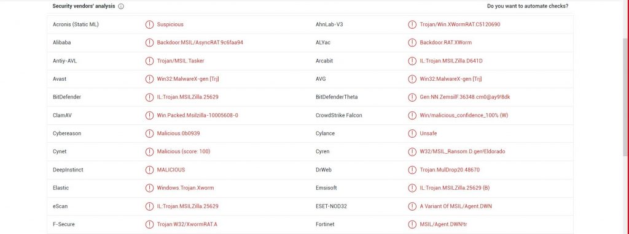Click the alert icon for Alibaba Backdoor result
Viewport: 629px width, 234px height.
(x=149, y=42)
